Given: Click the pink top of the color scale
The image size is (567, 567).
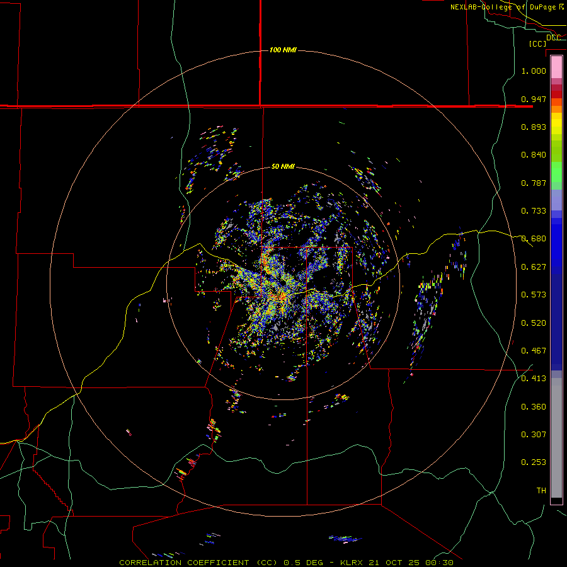Looking at the screenshot, I should coord(556,67).
